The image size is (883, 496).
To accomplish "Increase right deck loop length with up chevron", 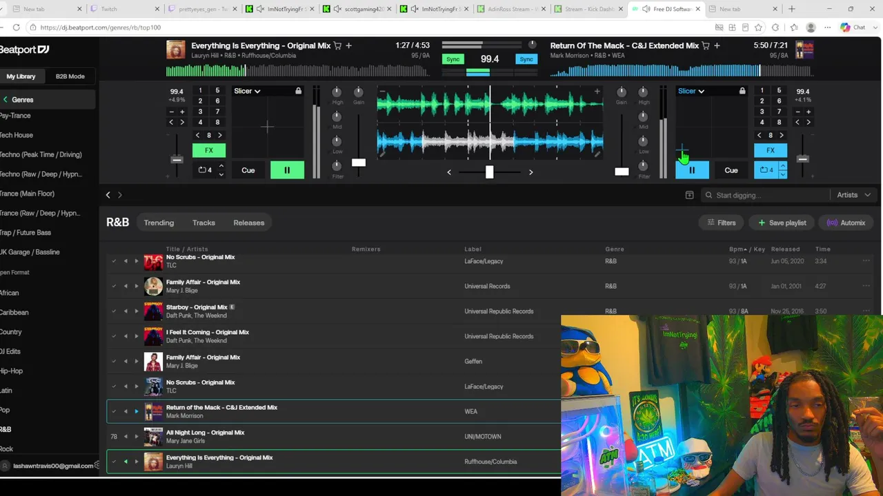I will (x=782, y=165).
